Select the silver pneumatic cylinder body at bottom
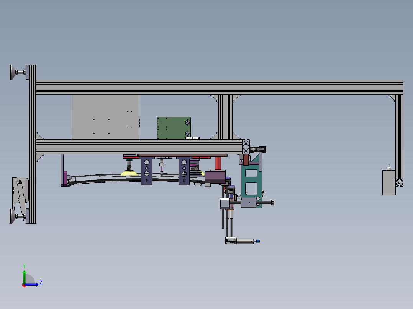This screenshot has height=309, width=413. [245, 241]
